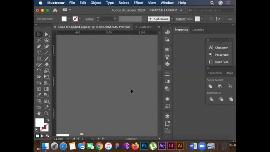Switch to the Libraries tab

coord(198,30)
